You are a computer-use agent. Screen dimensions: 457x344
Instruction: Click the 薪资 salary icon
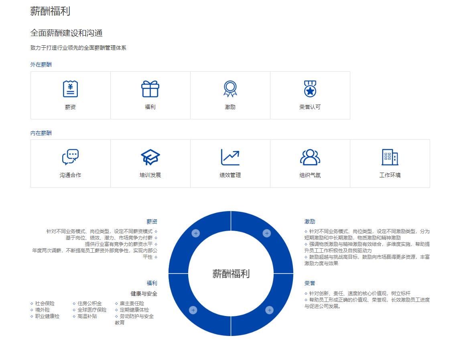tap(70, 89)
